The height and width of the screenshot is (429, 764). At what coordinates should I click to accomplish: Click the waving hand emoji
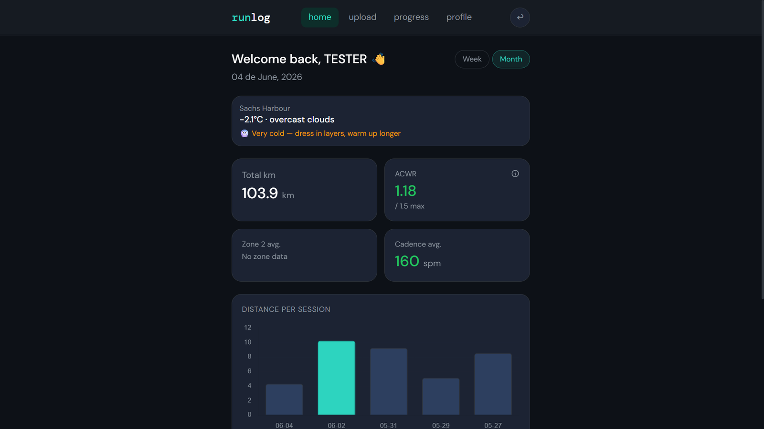pyautogui.click(x=379, y=59)
